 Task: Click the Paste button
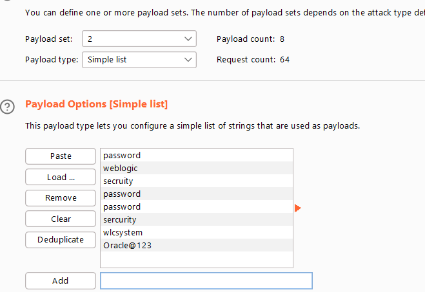tap(61, 156)
